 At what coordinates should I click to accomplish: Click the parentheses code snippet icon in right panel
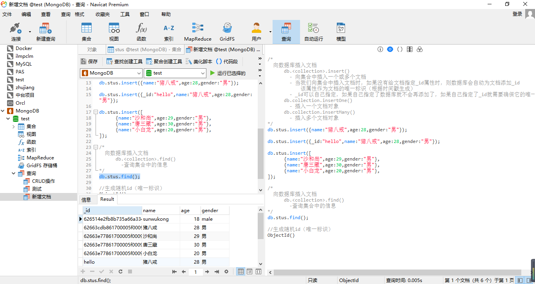pos(400,49)
